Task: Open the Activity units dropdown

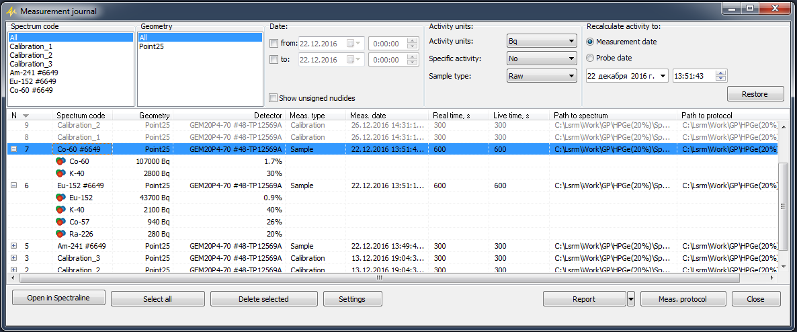Action: [542, 41]
